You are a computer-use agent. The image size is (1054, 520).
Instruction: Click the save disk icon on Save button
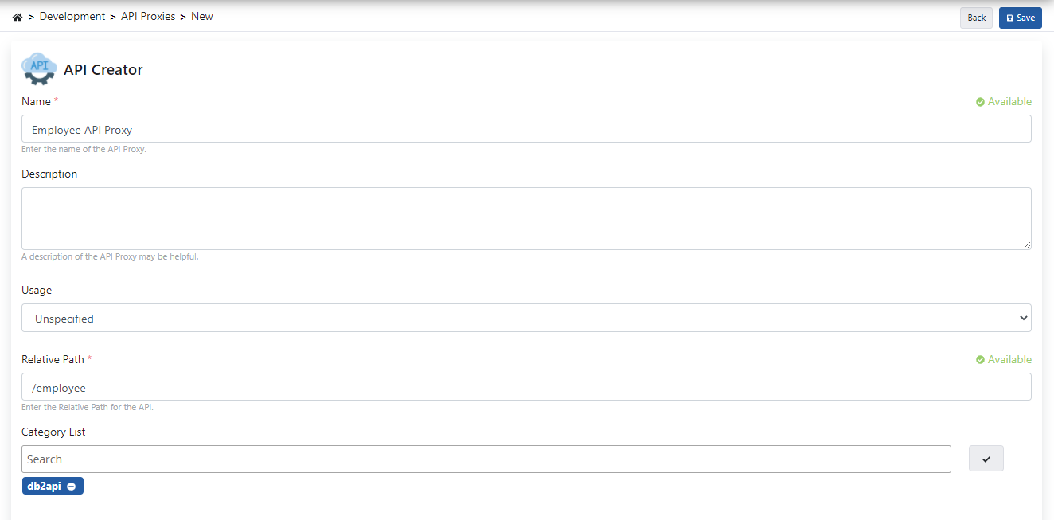[1009, 17]
